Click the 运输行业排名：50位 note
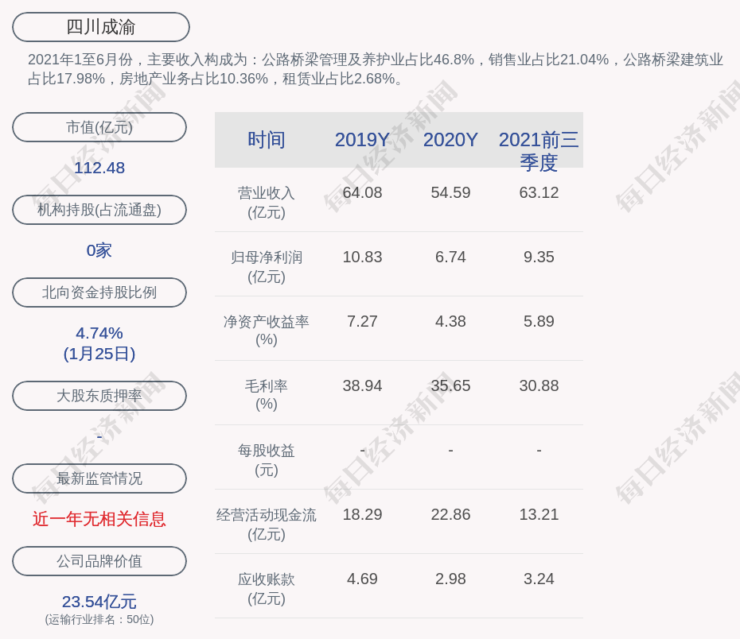The width and height of the screenshot is (740, 639). click(x=99, y=619)
